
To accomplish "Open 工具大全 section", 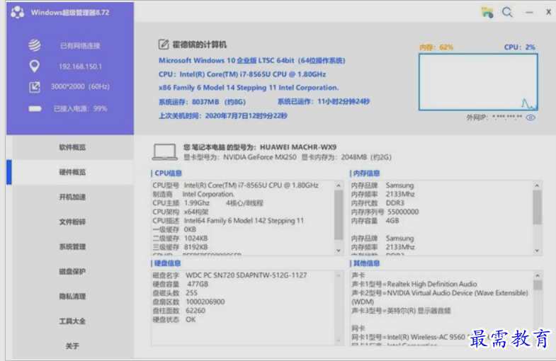I will (x=72, y=321).
